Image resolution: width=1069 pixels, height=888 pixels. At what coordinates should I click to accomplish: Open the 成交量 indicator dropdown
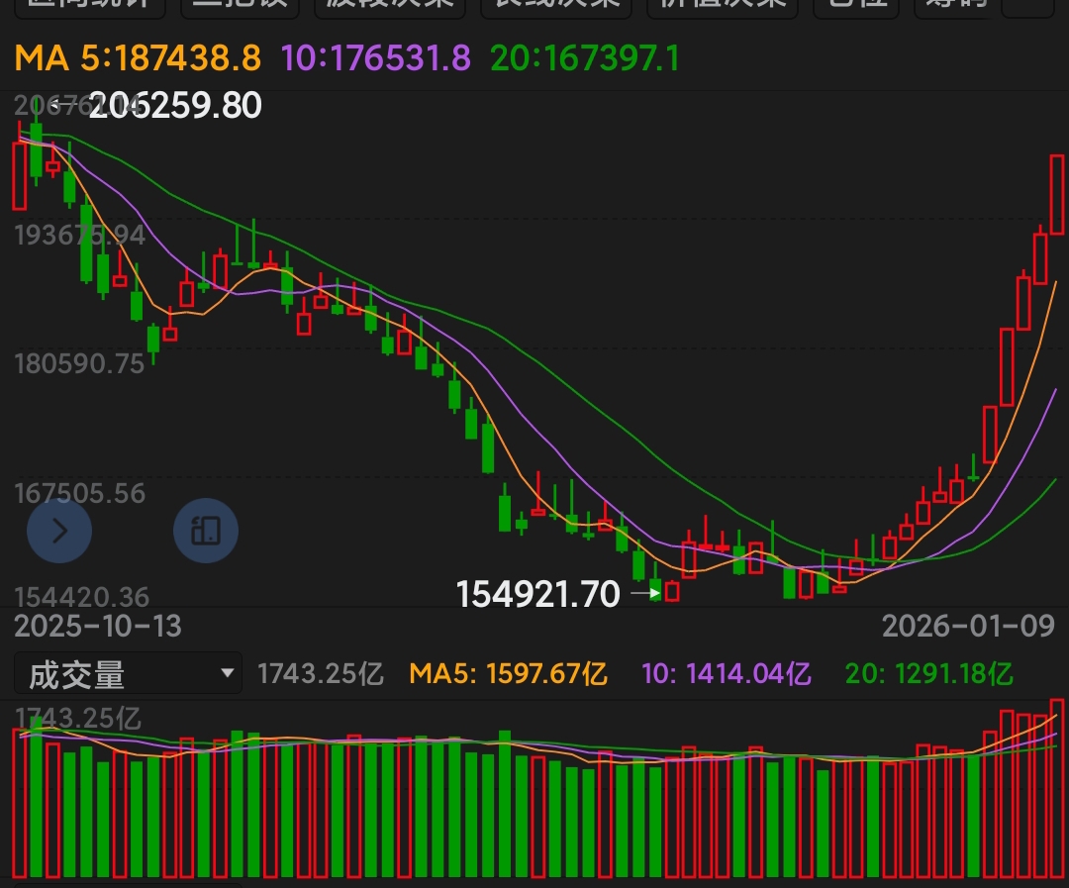[x=128, y=674]
